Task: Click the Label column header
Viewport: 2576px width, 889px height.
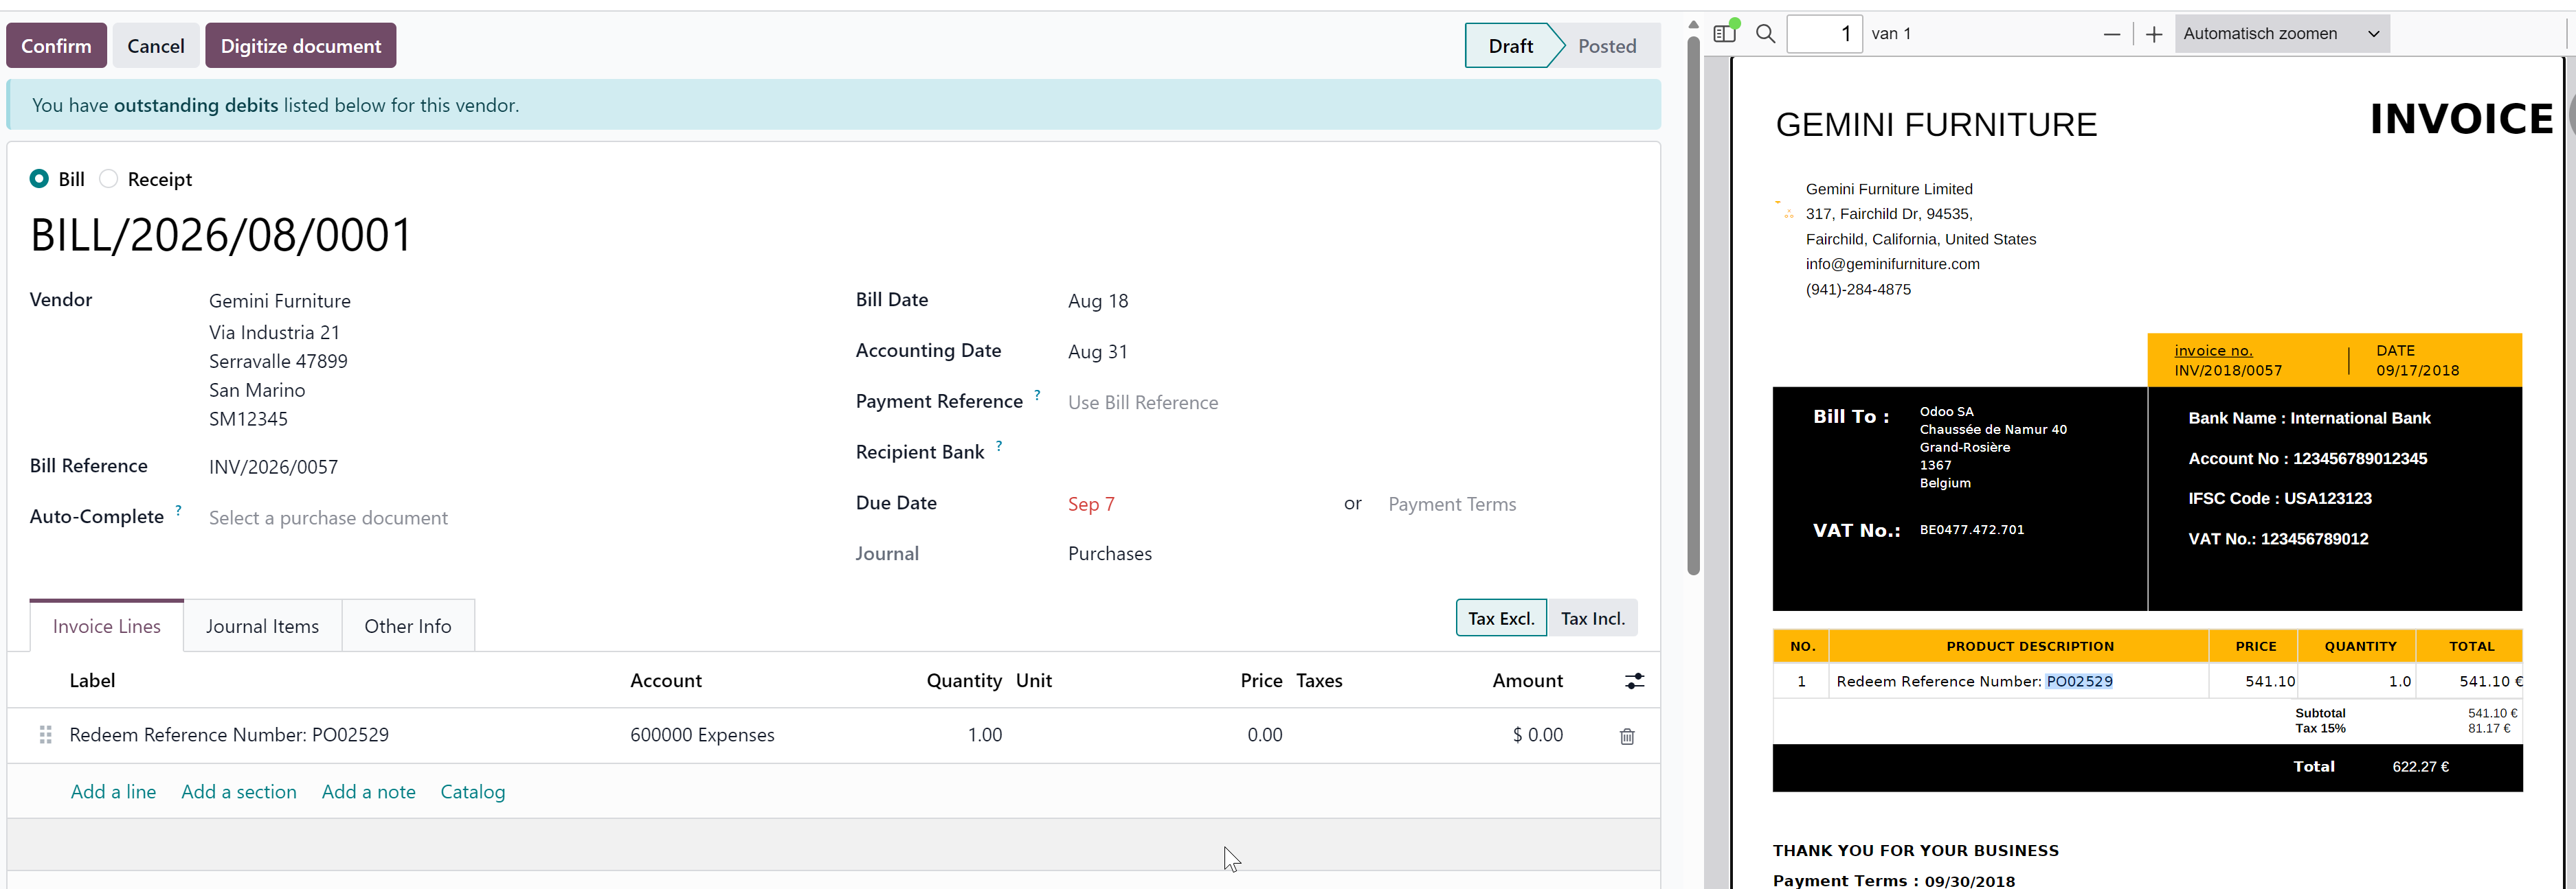Action: [x=92, y=681]
